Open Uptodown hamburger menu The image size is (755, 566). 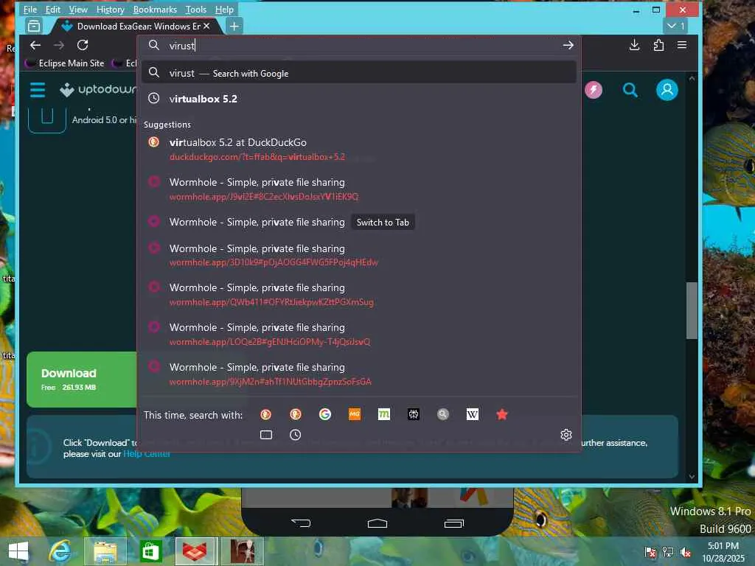pyautogui.click(x=38, y=90)
